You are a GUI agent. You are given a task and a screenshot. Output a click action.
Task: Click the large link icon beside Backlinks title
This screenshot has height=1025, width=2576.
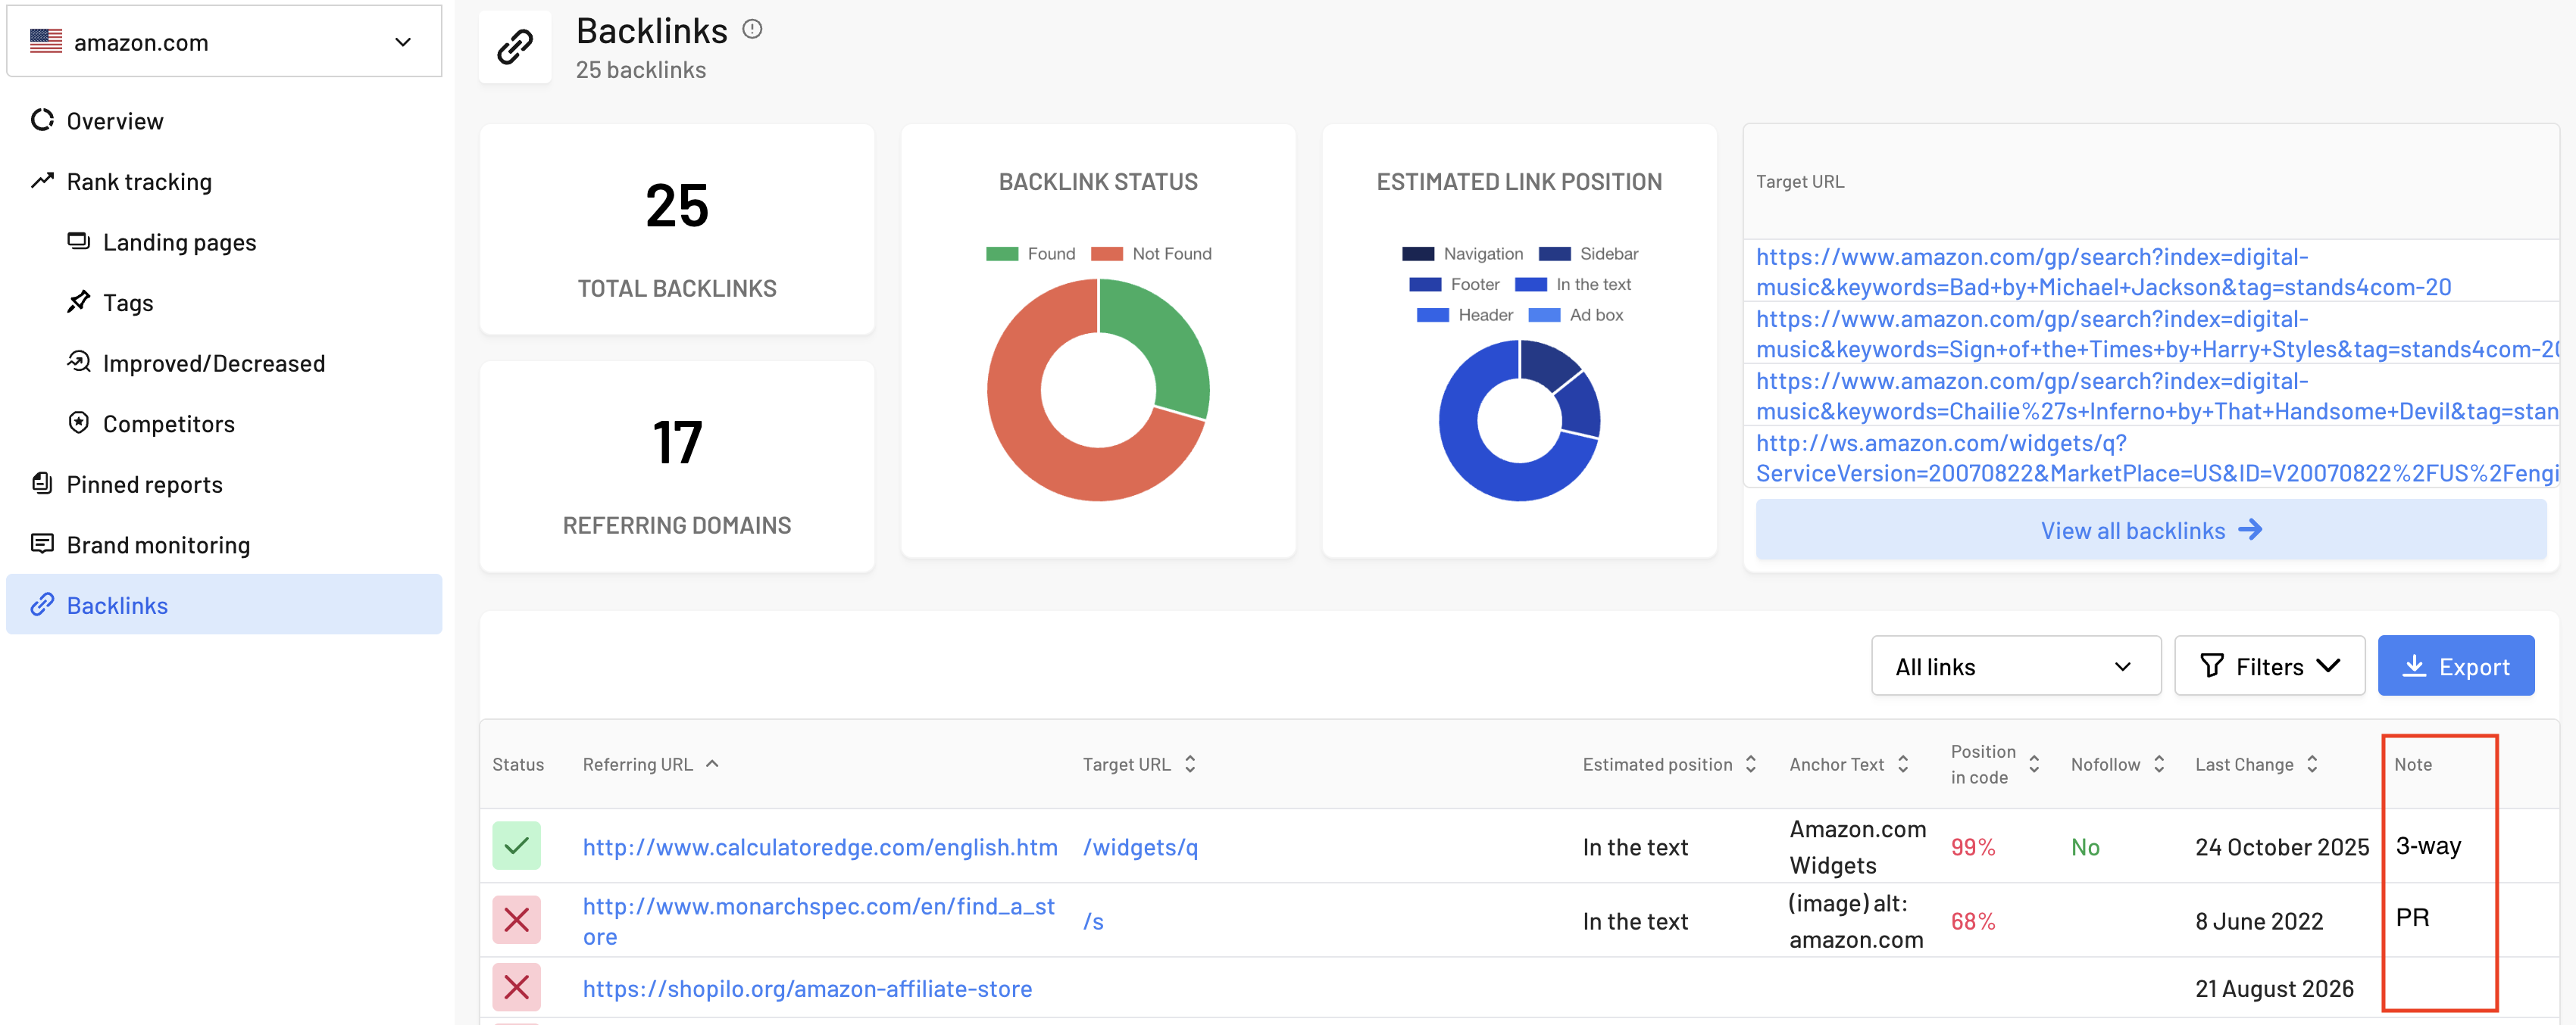click(515, 47)
